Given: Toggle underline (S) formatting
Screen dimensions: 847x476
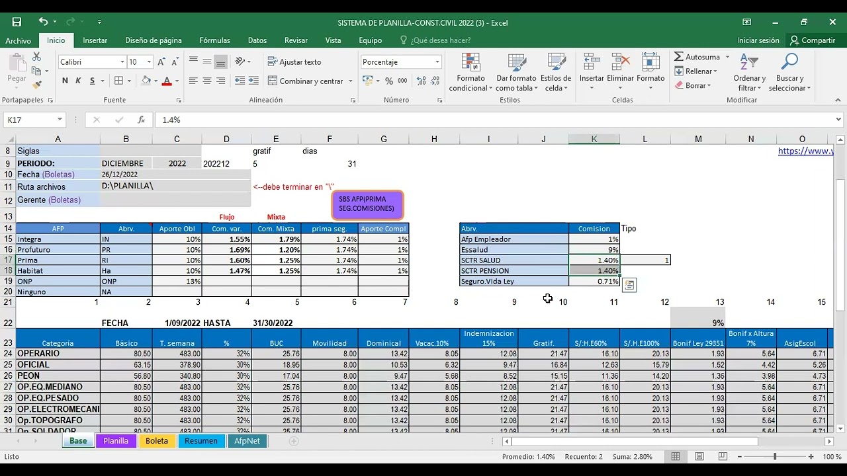Looking at the screenshot, I should coord(93,81).
